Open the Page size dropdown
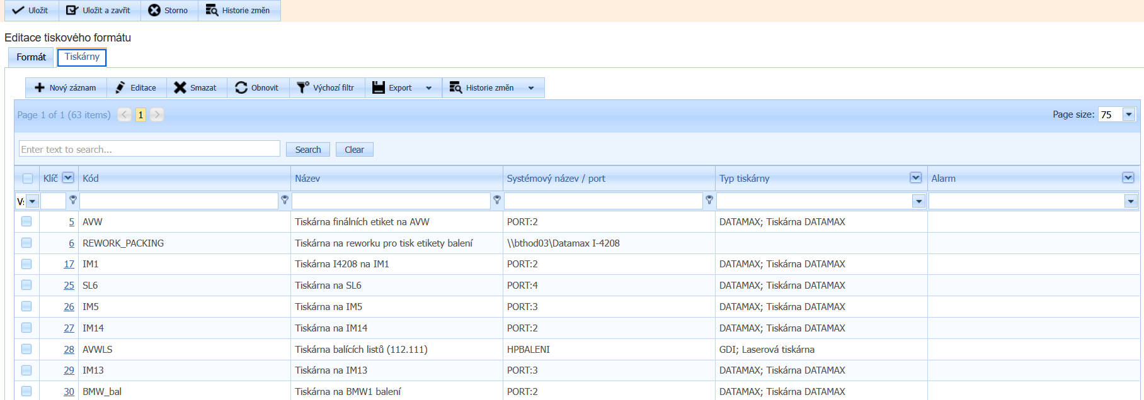Image resolution: width=1144 pixels, height=400 pixels. [x=1129, y=114]
